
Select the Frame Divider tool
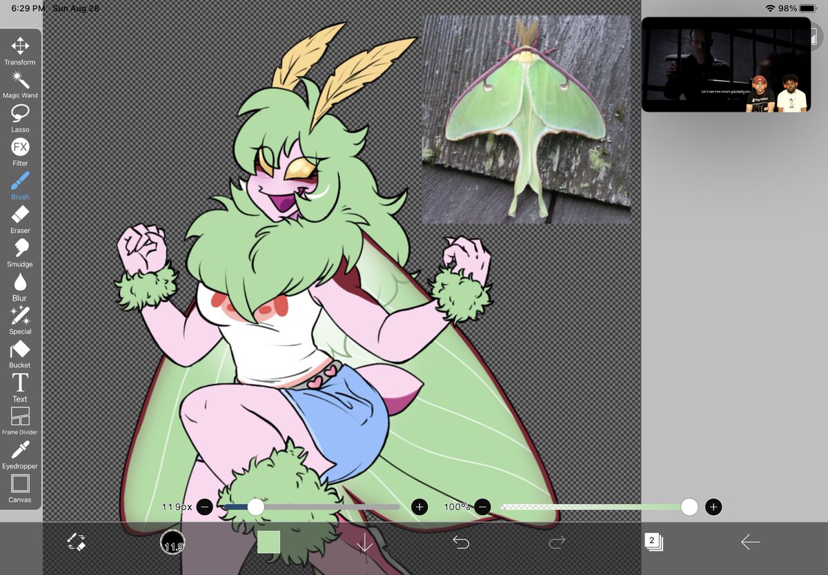point(20,421)
